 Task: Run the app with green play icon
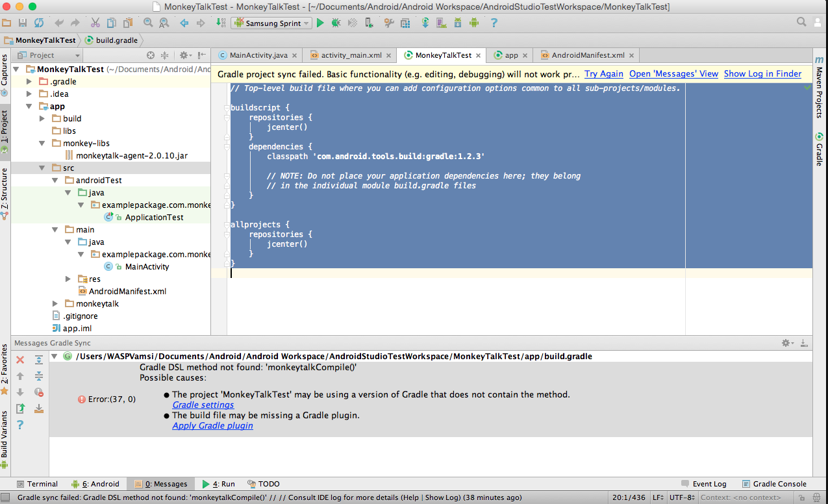(x=320, y=23)
